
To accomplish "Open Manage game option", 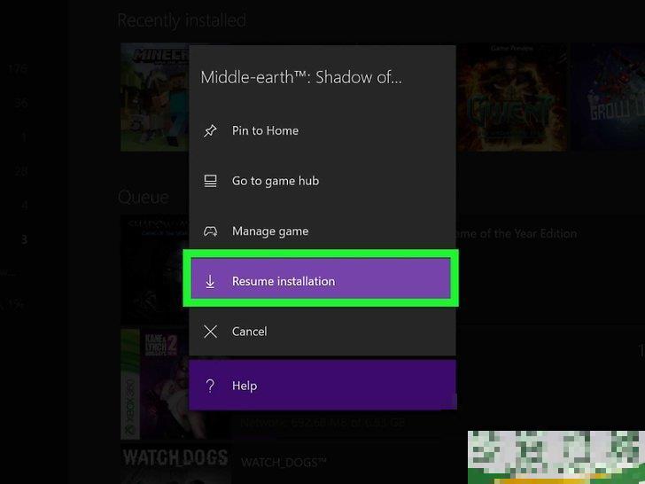I will (x=322, y=231).
